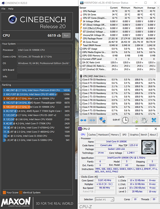Select ranking row i9-10900K scoring 6686
The image size is (160, 209).
(x=36, y=98)
